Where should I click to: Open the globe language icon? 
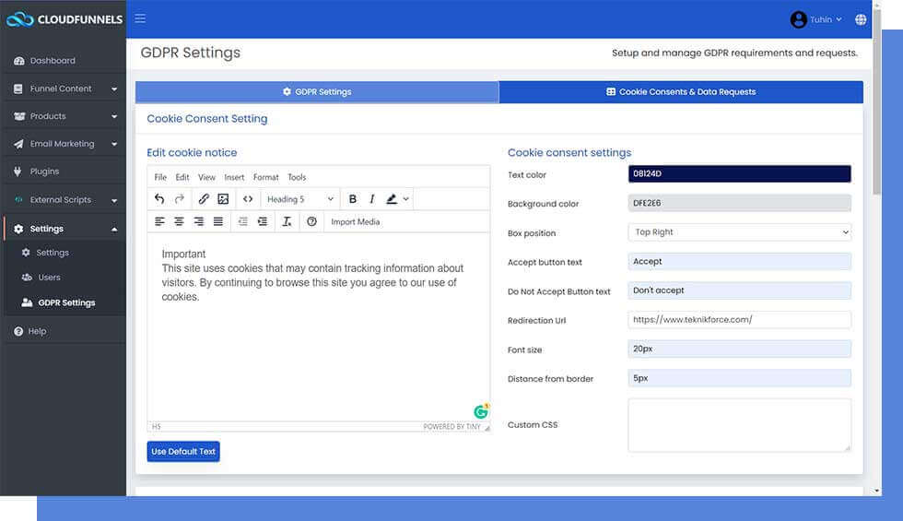click(861, 19)
